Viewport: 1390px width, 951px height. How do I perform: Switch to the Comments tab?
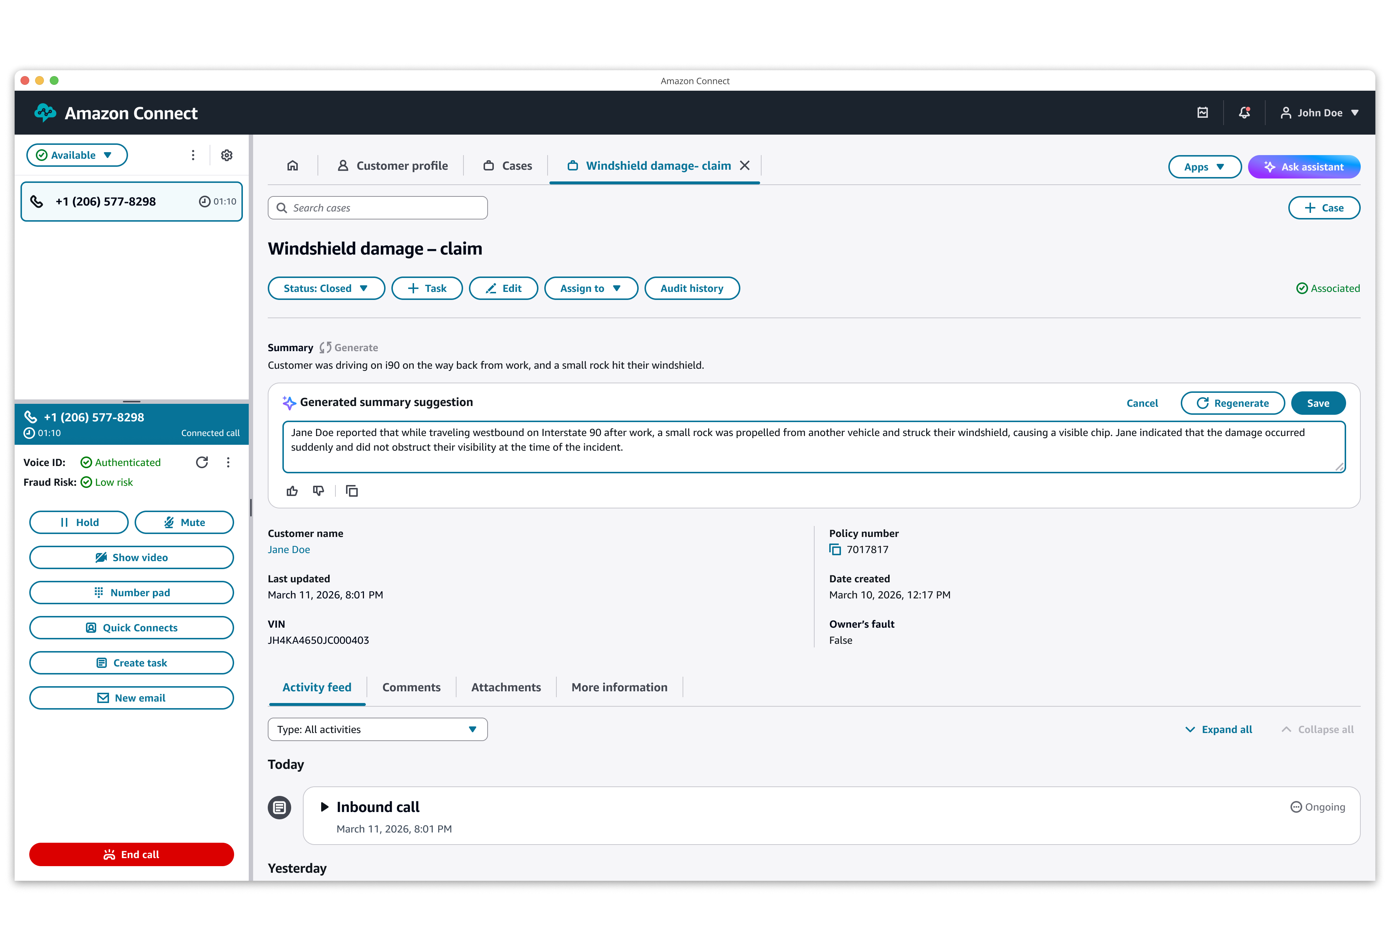tap(411, 687)
